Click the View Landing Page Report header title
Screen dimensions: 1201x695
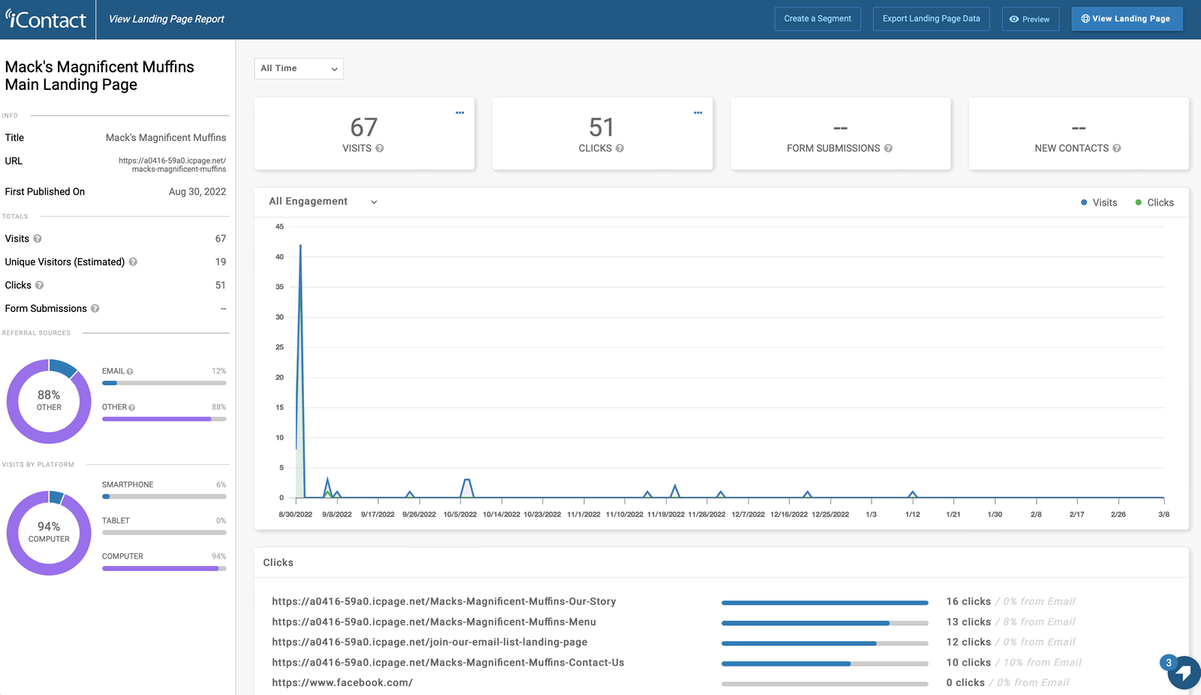(167, 19)
